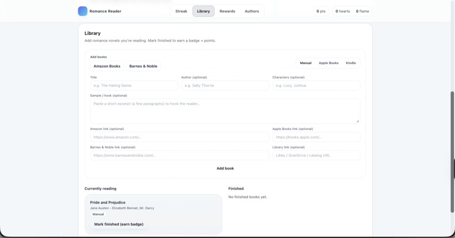This screenshot has height=238, width=455.
Task: Focus the Title input field
Action: (x=134, y=86)
